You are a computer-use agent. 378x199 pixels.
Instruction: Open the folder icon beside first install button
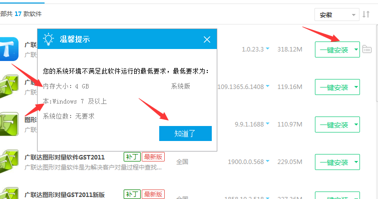pos(367,49)
